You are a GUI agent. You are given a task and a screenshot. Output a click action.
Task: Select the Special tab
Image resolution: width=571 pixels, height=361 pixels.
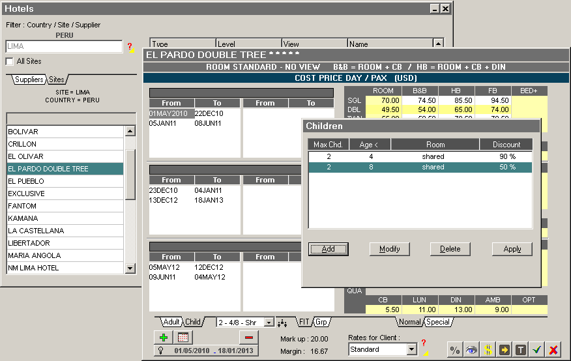point(437,322)
